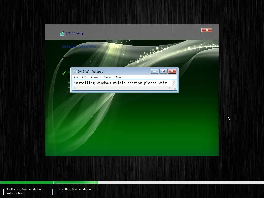Maximize the Untitled - Notepad window
The height and width of the screenshot is (198, 264).
point(163,71)
